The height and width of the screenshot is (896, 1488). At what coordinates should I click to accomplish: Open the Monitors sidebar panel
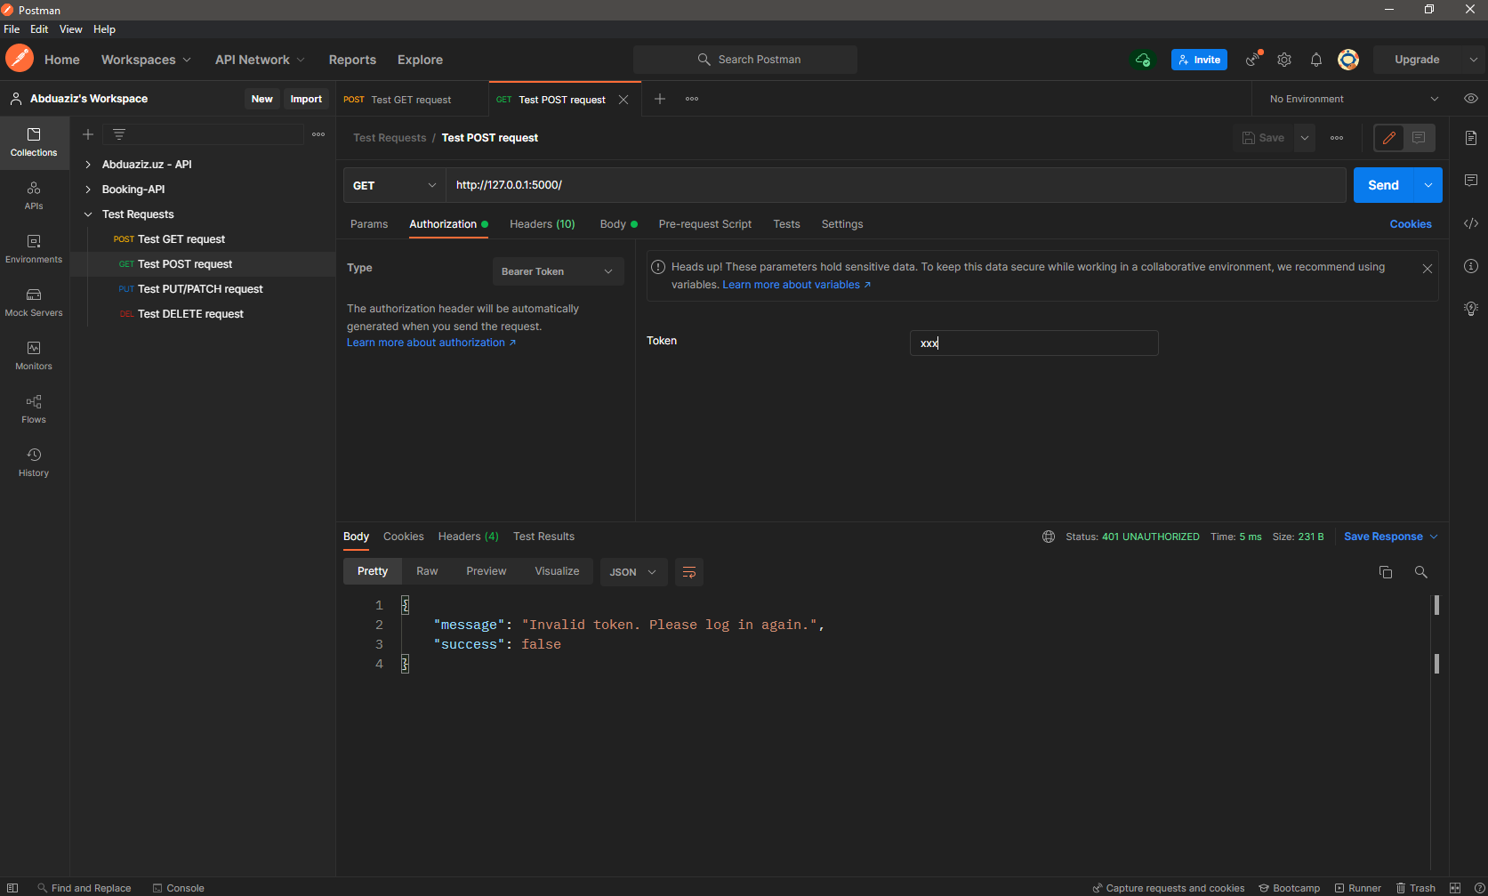point(34,356)
